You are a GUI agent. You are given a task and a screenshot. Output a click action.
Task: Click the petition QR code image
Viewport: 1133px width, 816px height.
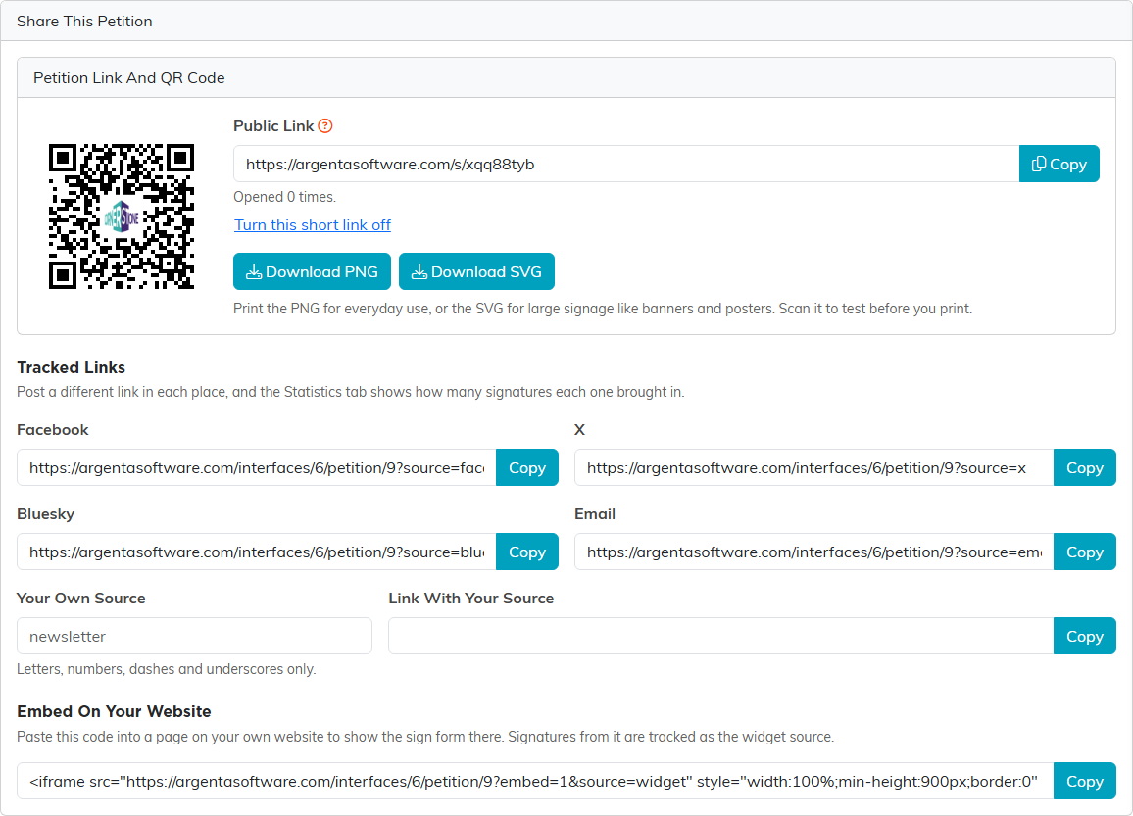(122, 216)
